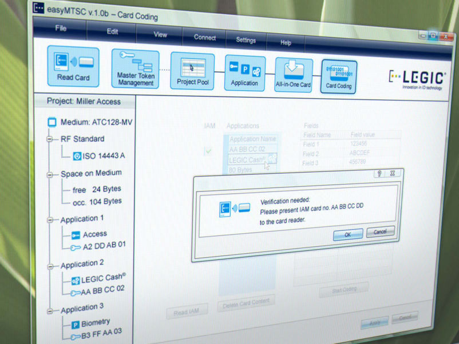This screenshot has width=459, height=344.
Task: Click the Read IAM button
Action: coord(187,312)
